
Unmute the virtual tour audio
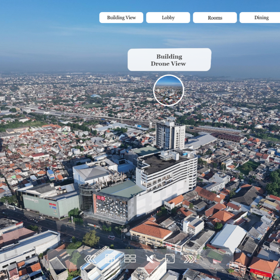[x=150, y=259]
